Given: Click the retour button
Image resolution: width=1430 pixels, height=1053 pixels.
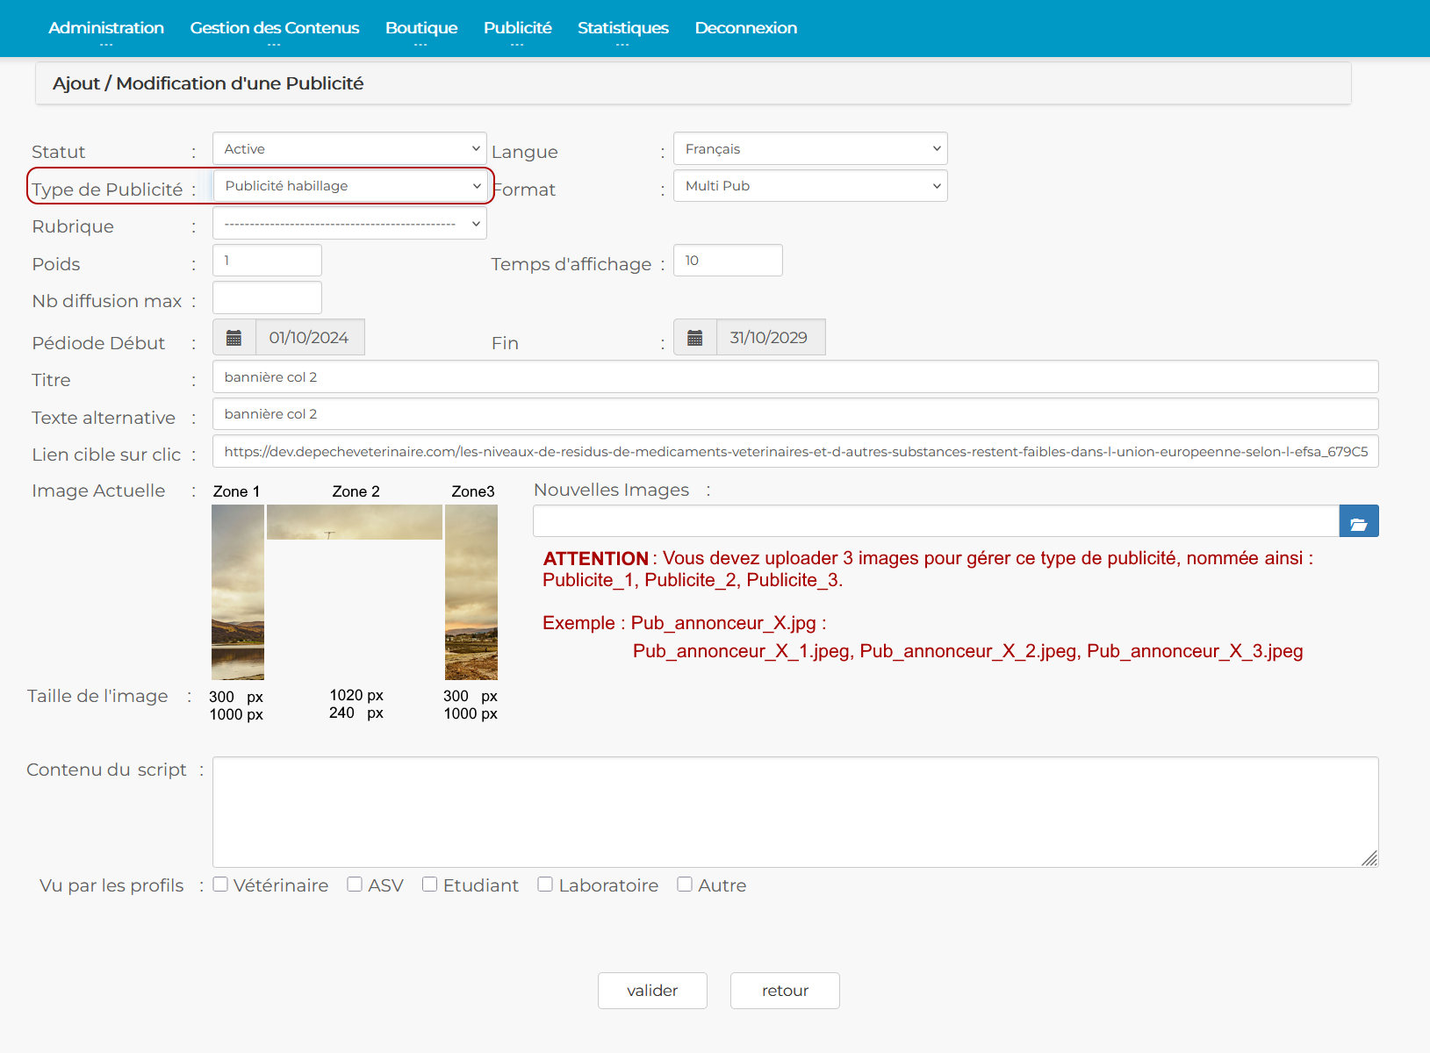Looking at the screenshot, I should pyautogui.click(x=785, y=991).
